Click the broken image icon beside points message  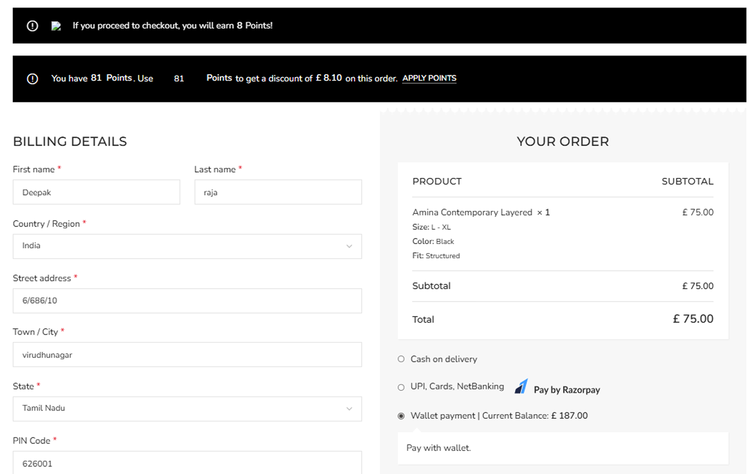tap(56, 26)
